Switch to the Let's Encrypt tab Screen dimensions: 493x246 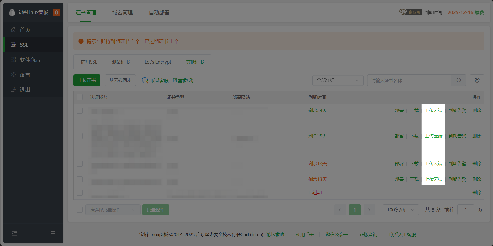[158, 62]
